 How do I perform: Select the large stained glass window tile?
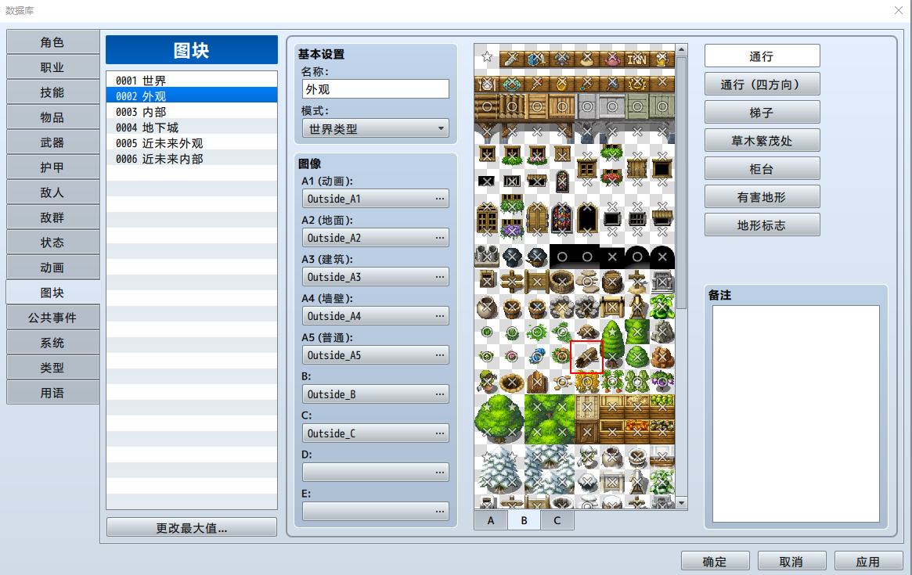pos(562,218)
